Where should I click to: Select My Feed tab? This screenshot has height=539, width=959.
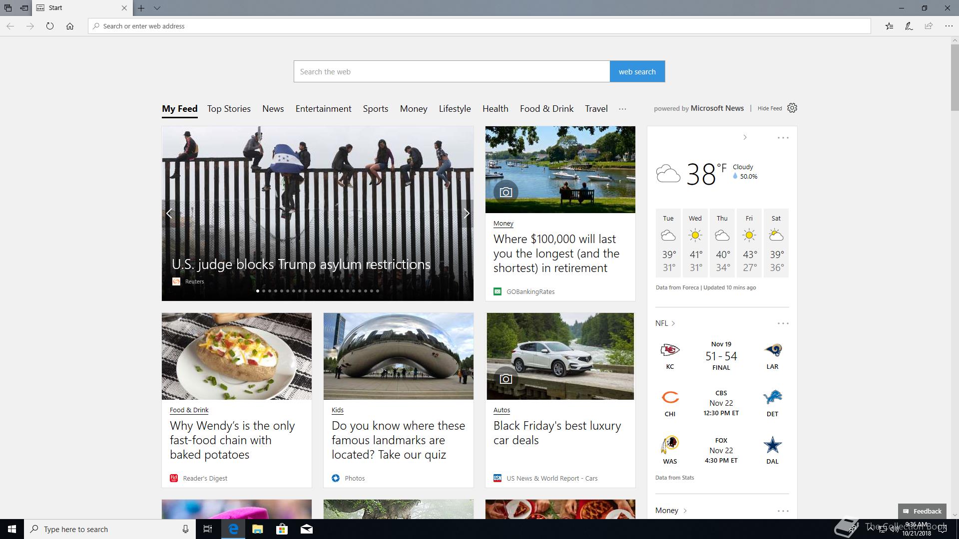180,109
